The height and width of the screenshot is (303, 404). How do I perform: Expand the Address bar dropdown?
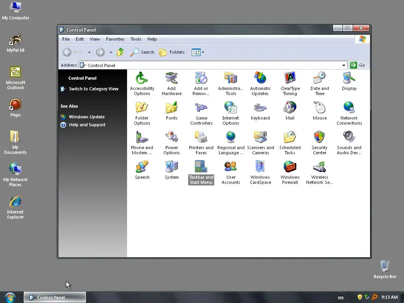tap(344, 65)
